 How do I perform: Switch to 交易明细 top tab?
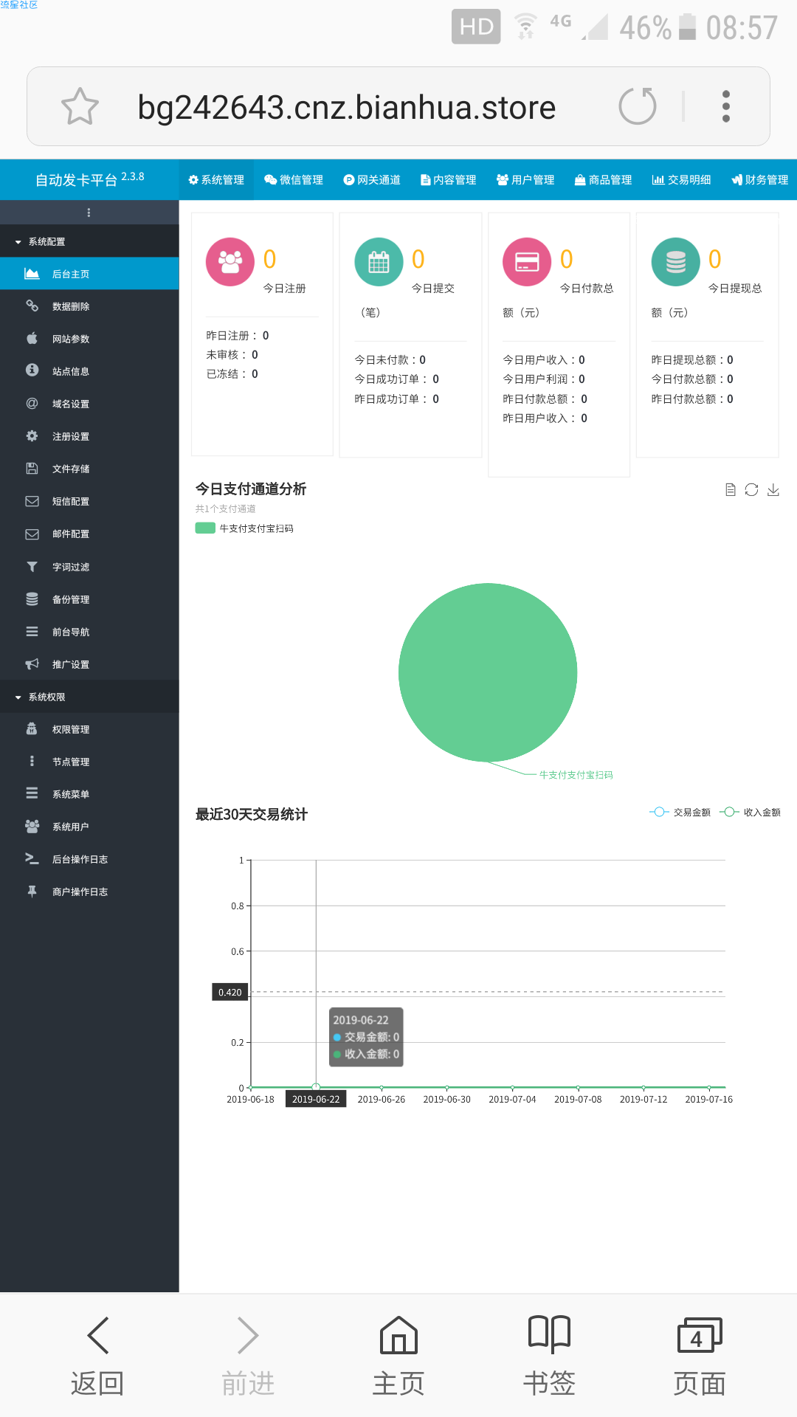(682, 179)
